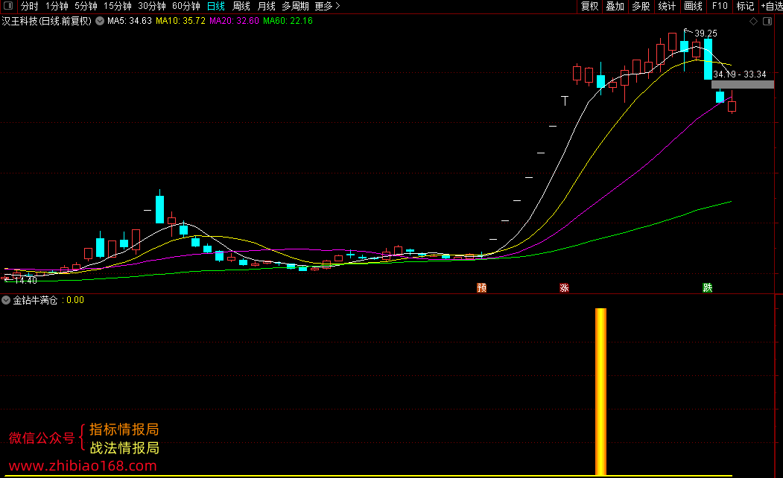Viewport: 783px width, 478px height.
Task: Click the tallest cyan candlestick near 39.25
Action: (708, 59)
